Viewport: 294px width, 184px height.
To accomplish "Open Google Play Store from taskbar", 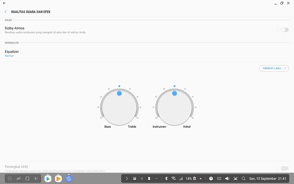I will (48, 178).
